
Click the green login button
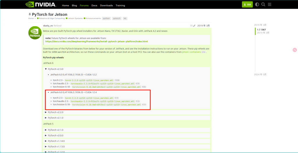[247, 4]
